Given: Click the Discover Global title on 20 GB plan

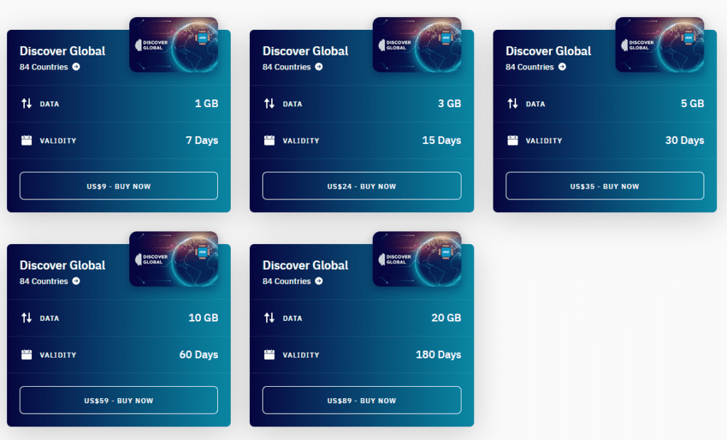Looking at the screenshot, I should pos(305,265).
